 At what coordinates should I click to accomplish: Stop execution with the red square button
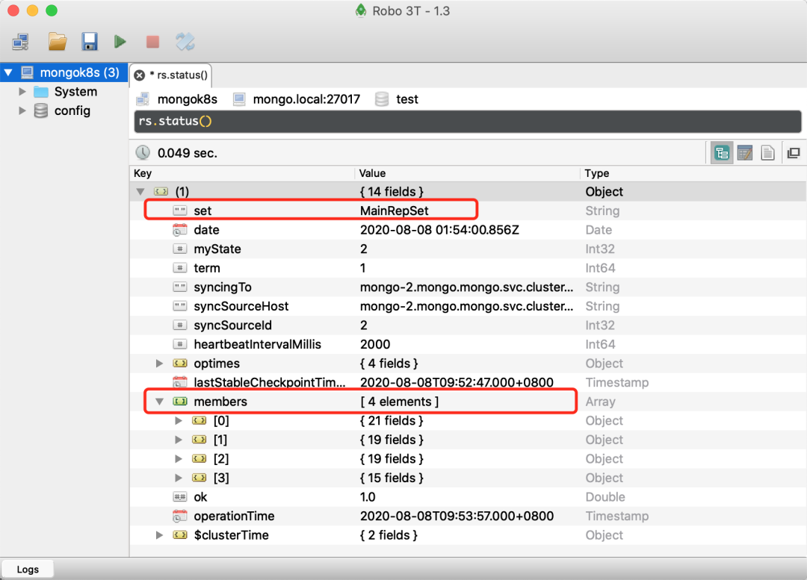(x=153, y=42)
